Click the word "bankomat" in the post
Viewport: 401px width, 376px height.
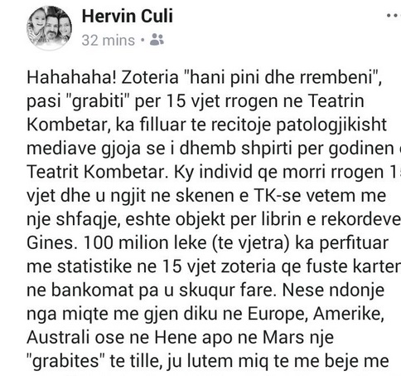click(x=93, y=291)
